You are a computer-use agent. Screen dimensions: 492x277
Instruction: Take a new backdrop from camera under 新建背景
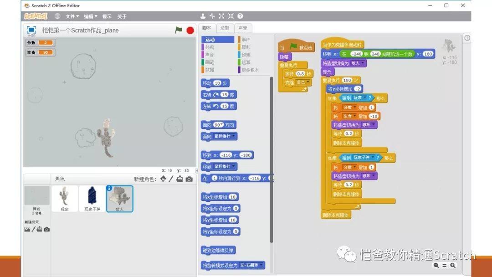(46, 229)
